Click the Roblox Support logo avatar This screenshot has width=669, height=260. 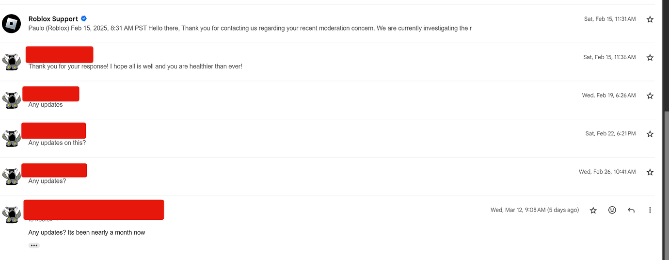(11, 23)
